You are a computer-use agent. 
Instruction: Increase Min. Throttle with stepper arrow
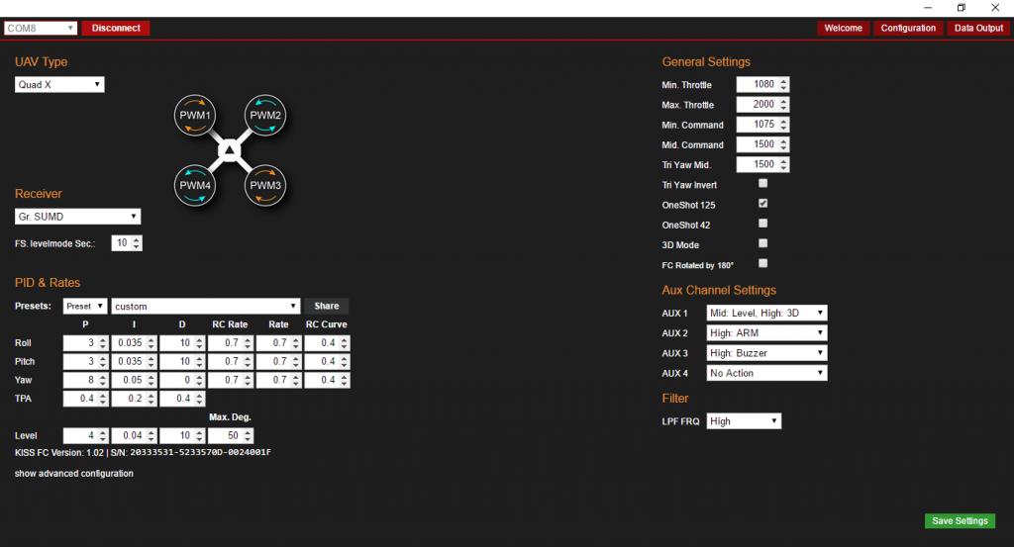pos(784,81)
